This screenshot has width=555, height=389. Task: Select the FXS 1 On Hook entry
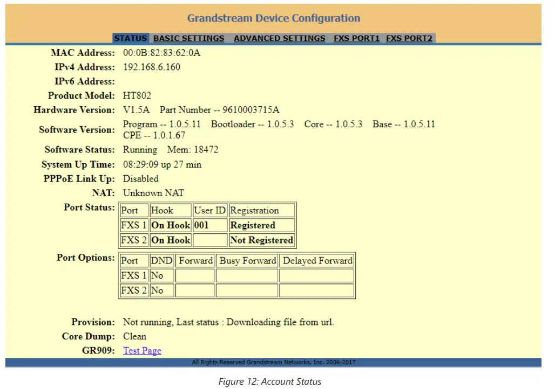[x=170, y=225]
